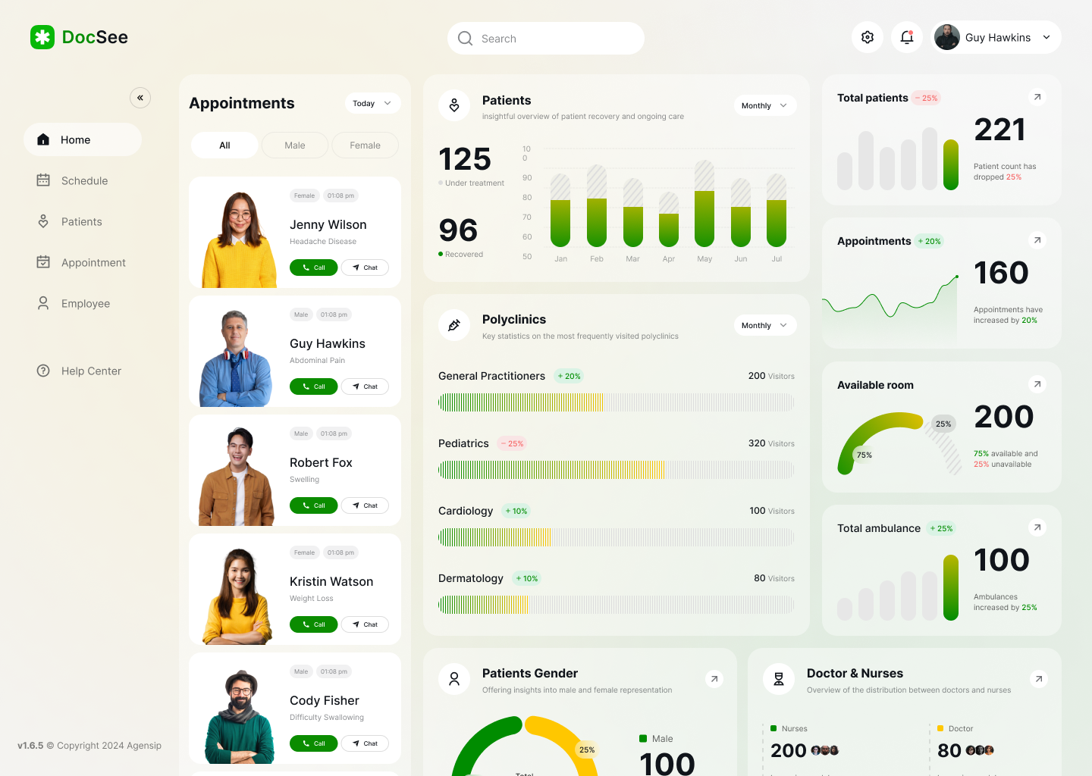Viewport: 1092px width, 776px height.
Task: Open notifications bell icon
Action: pos(907,37)
